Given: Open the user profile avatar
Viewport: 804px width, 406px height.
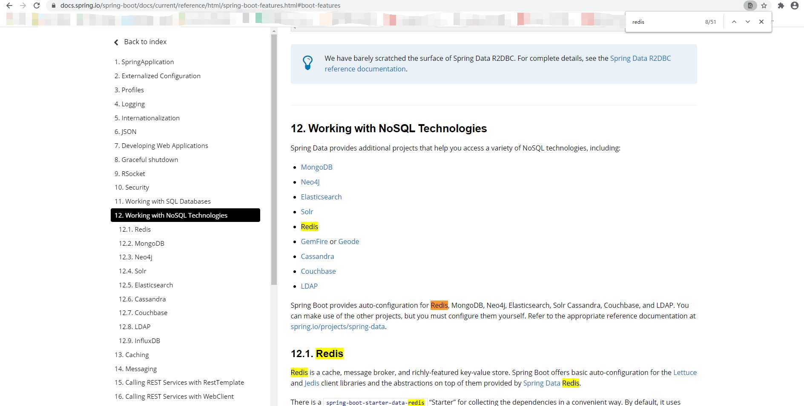Looking at the screenshot, I should coord(795,6).
